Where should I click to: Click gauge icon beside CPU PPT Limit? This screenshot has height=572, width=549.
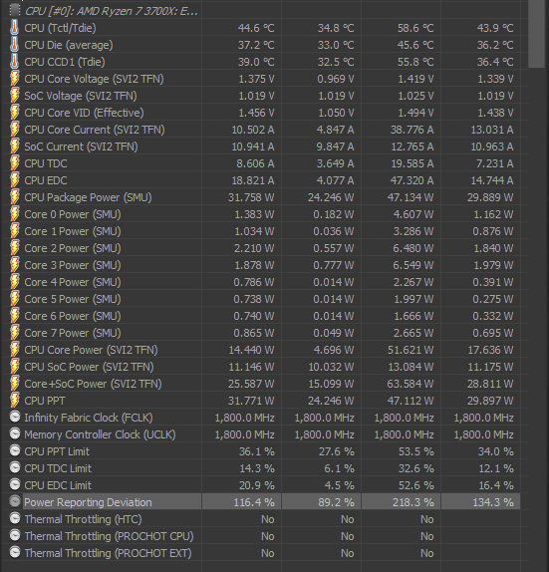click(15, 450)
